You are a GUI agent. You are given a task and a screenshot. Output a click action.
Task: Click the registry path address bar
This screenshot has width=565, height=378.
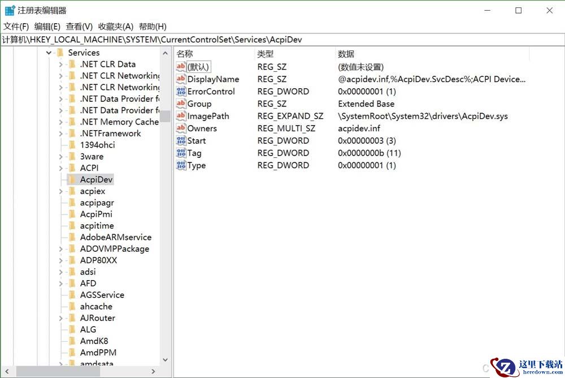[x=282, y=40]
